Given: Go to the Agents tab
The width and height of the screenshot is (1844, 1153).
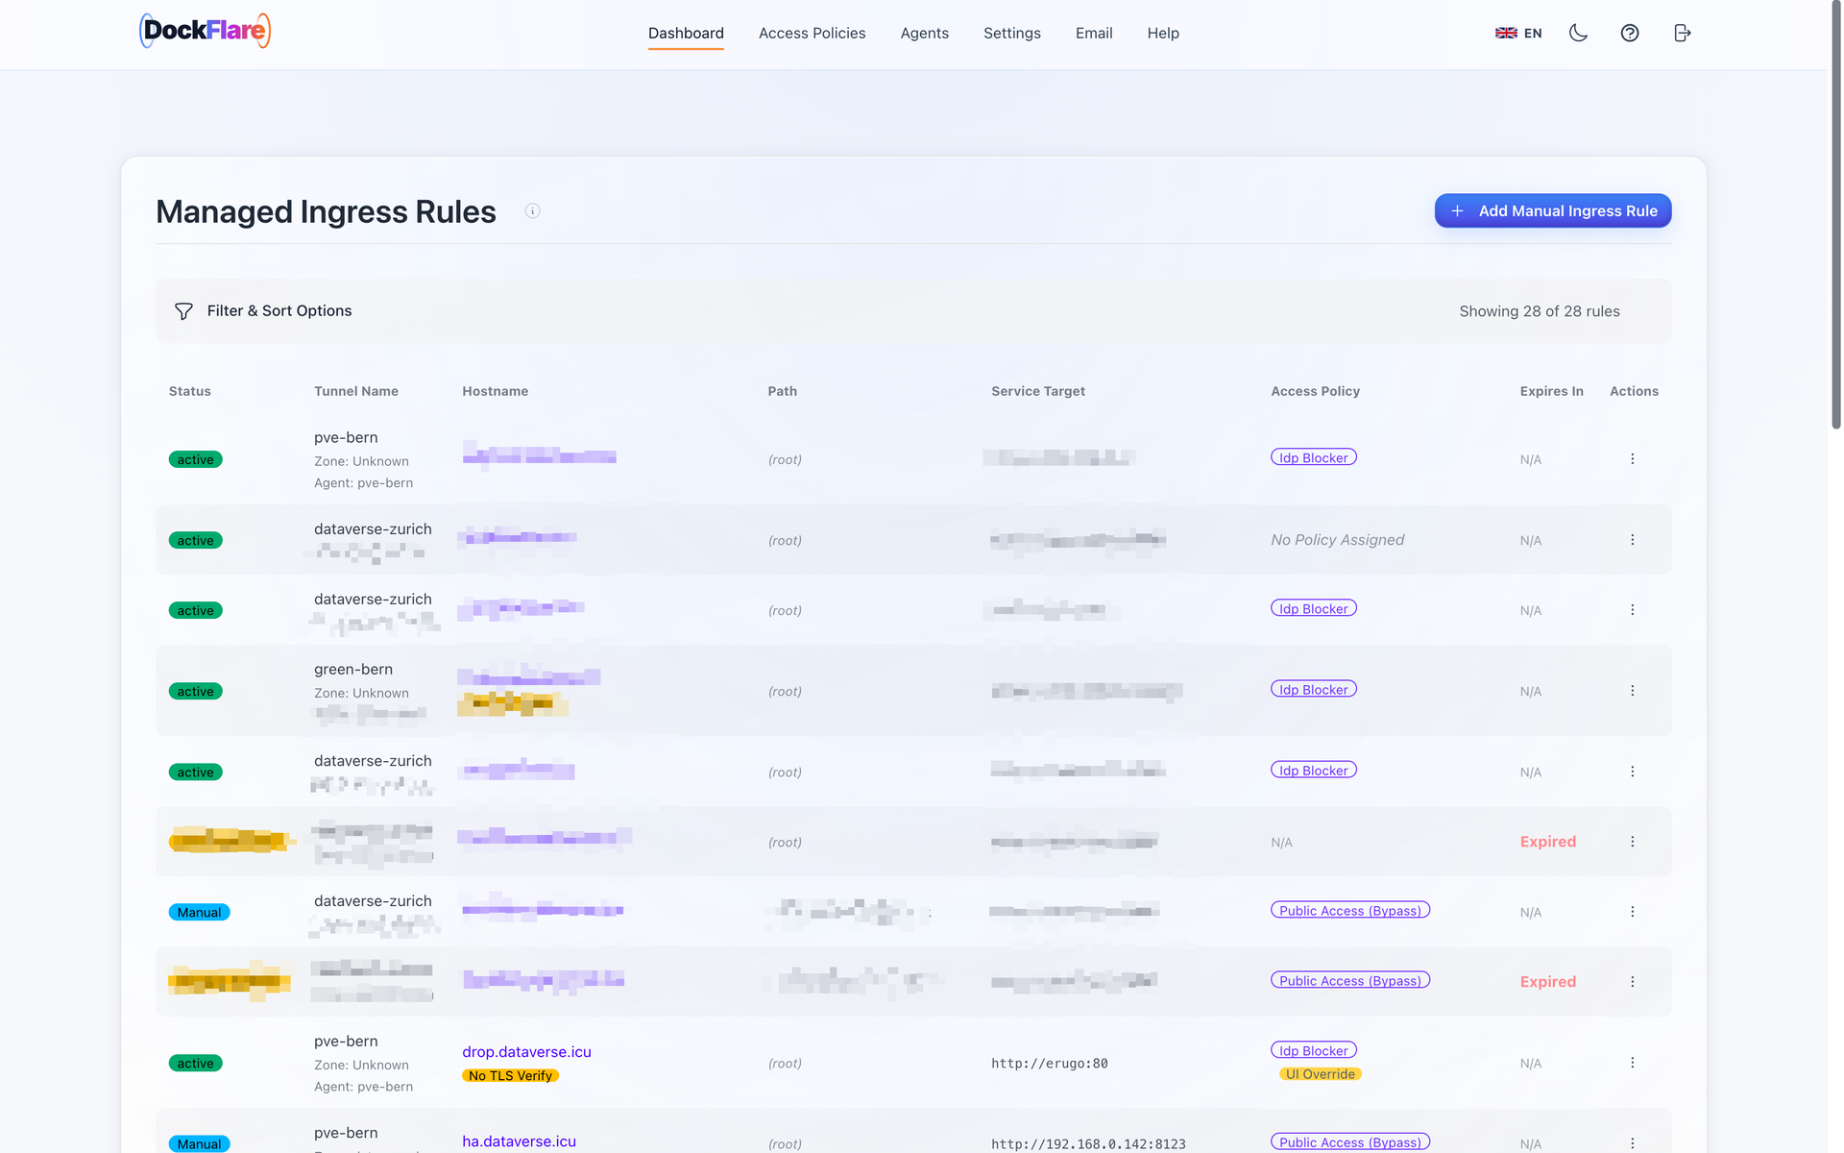Looking at the screenshot, I should [x=924, y=33].
